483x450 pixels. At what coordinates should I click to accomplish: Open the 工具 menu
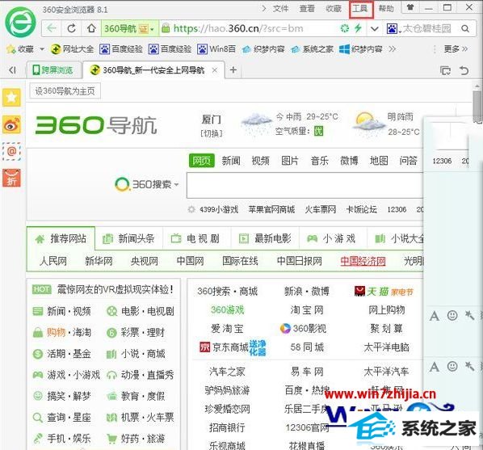point(360,8)
